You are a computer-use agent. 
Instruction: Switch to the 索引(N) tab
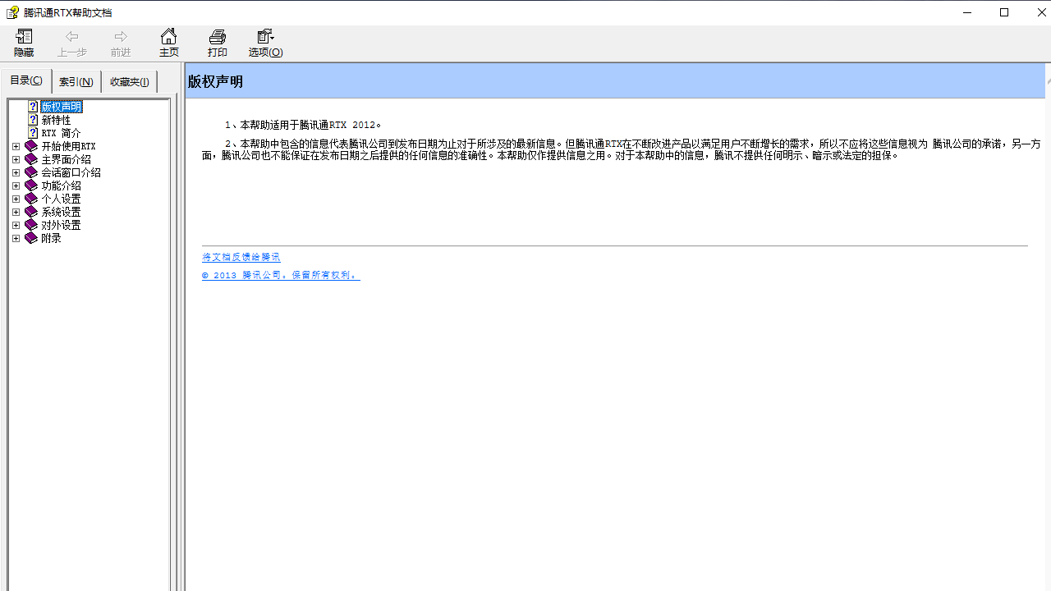coord(76,81)
